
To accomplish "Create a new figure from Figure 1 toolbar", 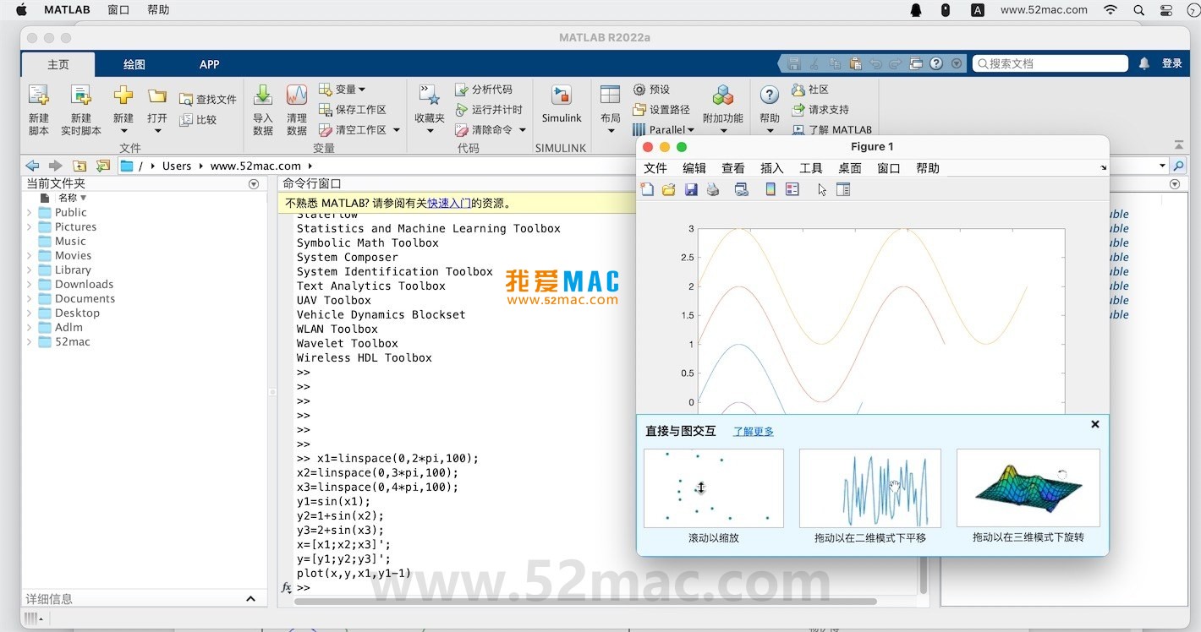I will click(648, 189).
